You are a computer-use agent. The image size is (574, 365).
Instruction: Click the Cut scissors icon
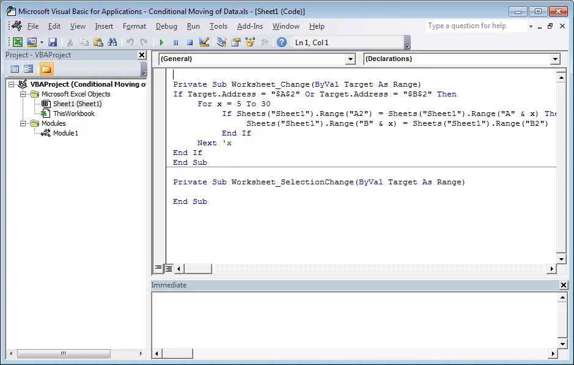(x=70, y=42)
